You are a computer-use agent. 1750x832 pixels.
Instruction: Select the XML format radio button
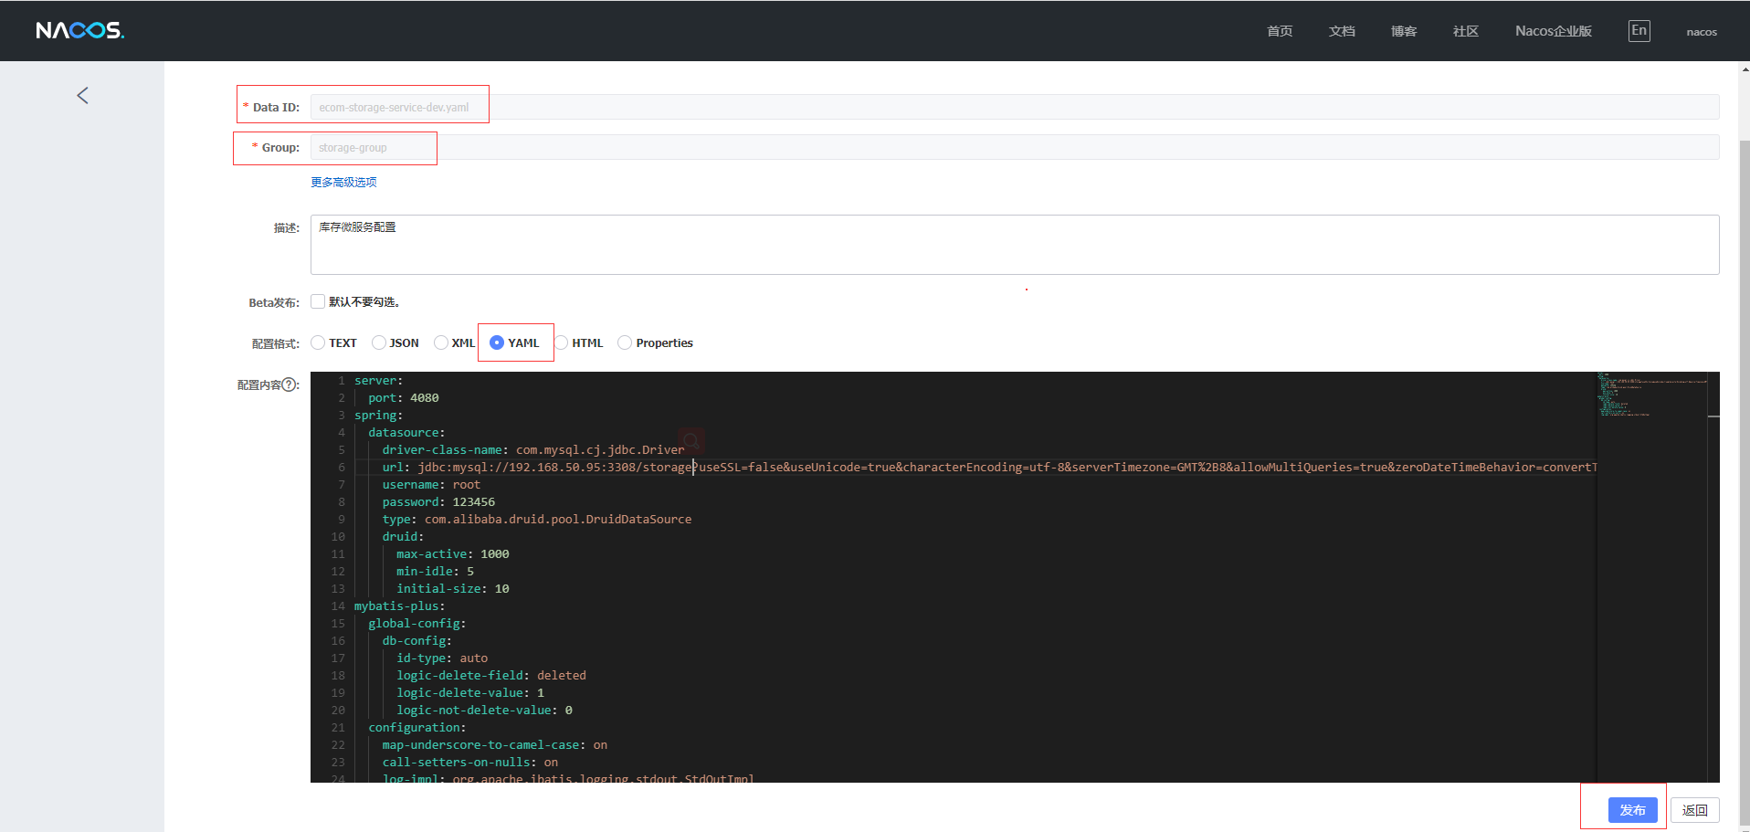(x=441, y=343)
